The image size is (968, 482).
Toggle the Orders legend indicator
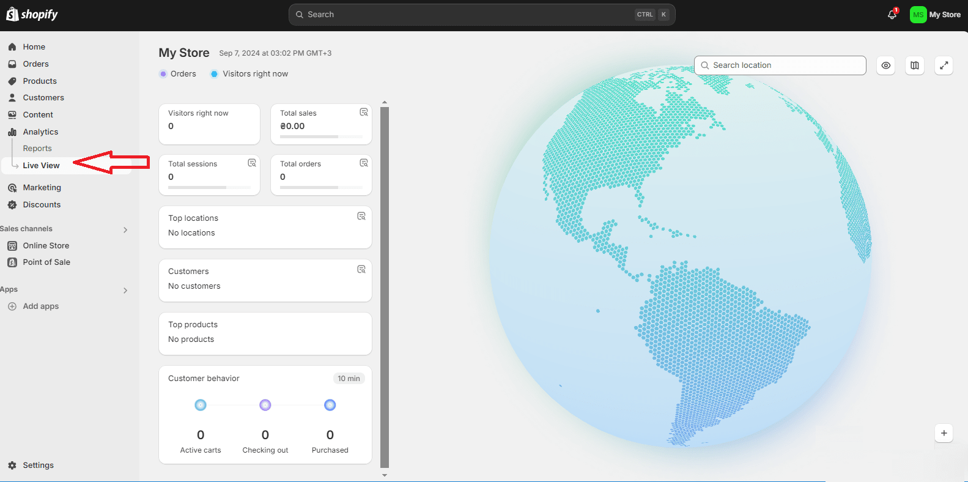tap(163, 74)
